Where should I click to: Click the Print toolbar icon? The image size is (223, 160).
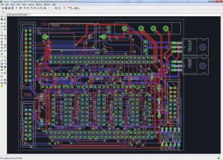pyautogui.click(x=9, y=8)
